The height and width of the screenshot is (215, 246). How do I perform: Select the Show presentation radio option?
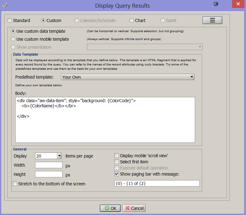click(x=31, y=47)
